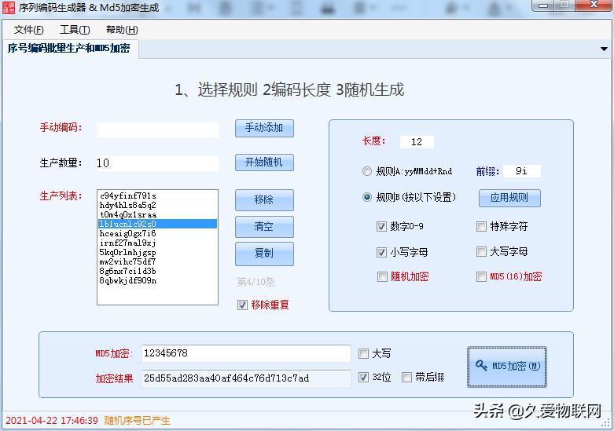This screenshot has width=614, height=431.
Task: Select list entry mw2vihc75df7
Action: pyautogui.click(x=157, y=261)
